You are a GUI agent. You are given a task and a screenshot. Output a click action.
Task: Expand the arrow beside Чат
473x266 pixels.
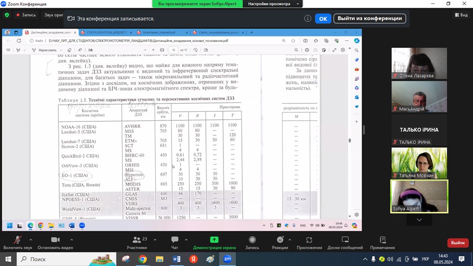[x=186, y=240]
